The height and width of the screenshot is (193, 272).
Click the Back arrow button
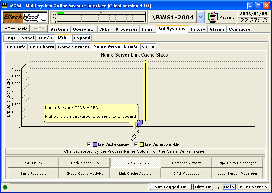(16, 29)
